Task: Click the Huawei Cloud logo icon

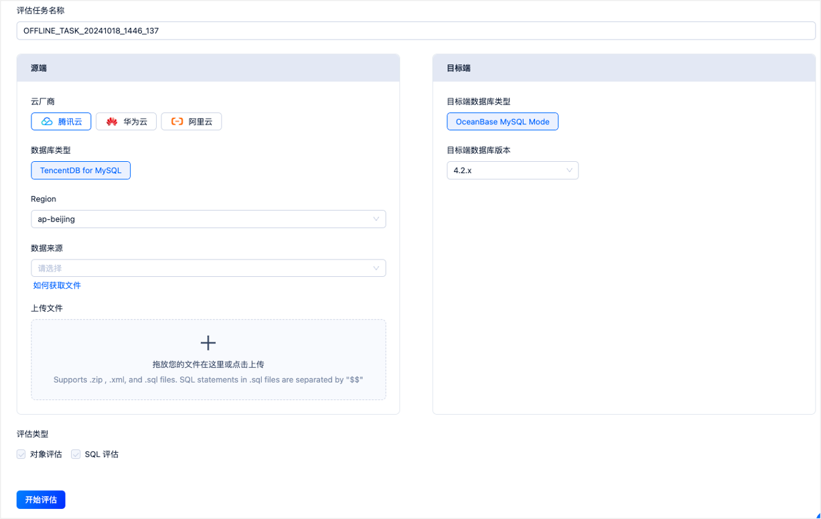Action: pos(112,122)
